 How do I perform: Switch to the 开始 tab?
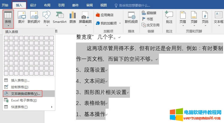(x=5, y=5)
